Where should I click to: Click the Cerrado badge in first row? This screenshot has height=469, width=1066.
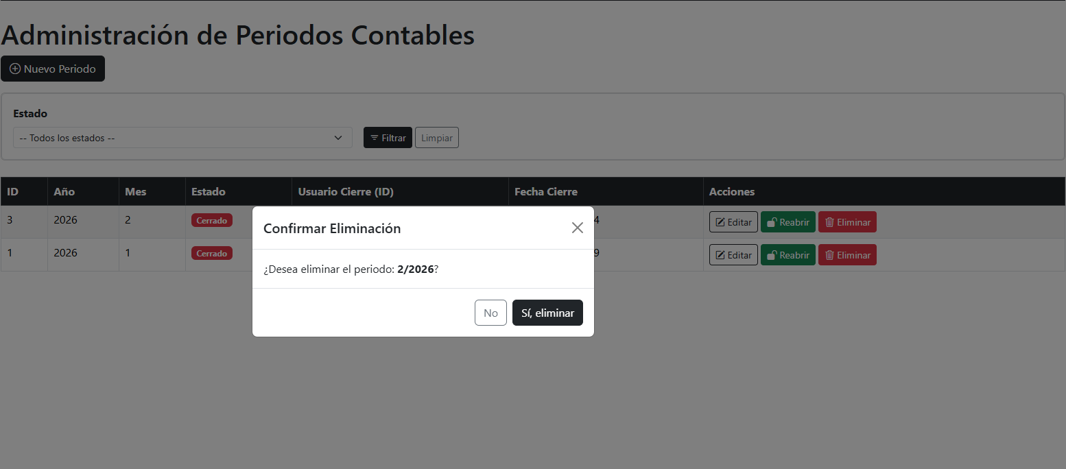(x=211, y=220)
